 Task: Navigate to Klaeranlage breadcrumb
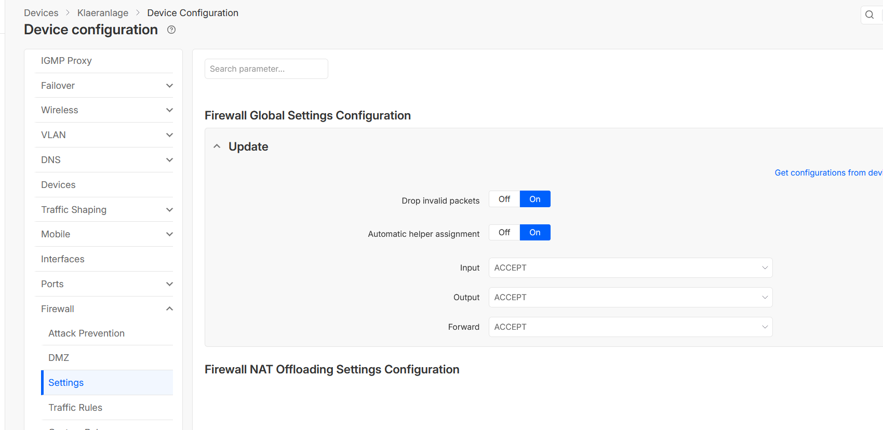103,13
